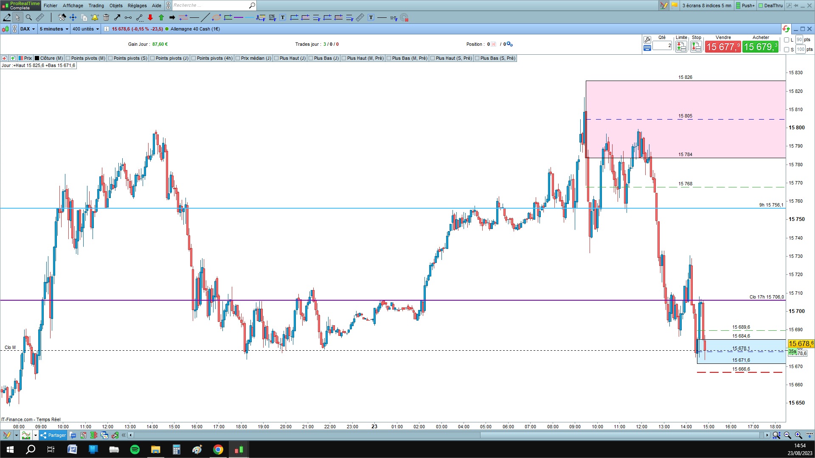The height and width of the screenshot is (458, 815).
Task: Click the ruler measure tool icon
Action: (40, 17)
